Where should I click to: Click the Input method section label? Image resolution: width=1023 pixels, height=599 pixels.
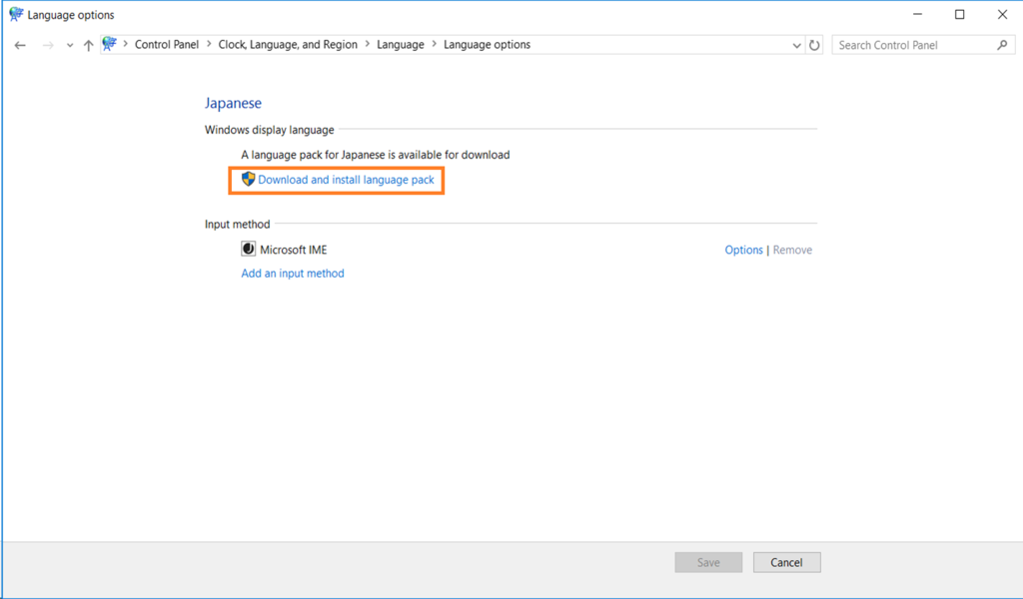pos(237,225)
